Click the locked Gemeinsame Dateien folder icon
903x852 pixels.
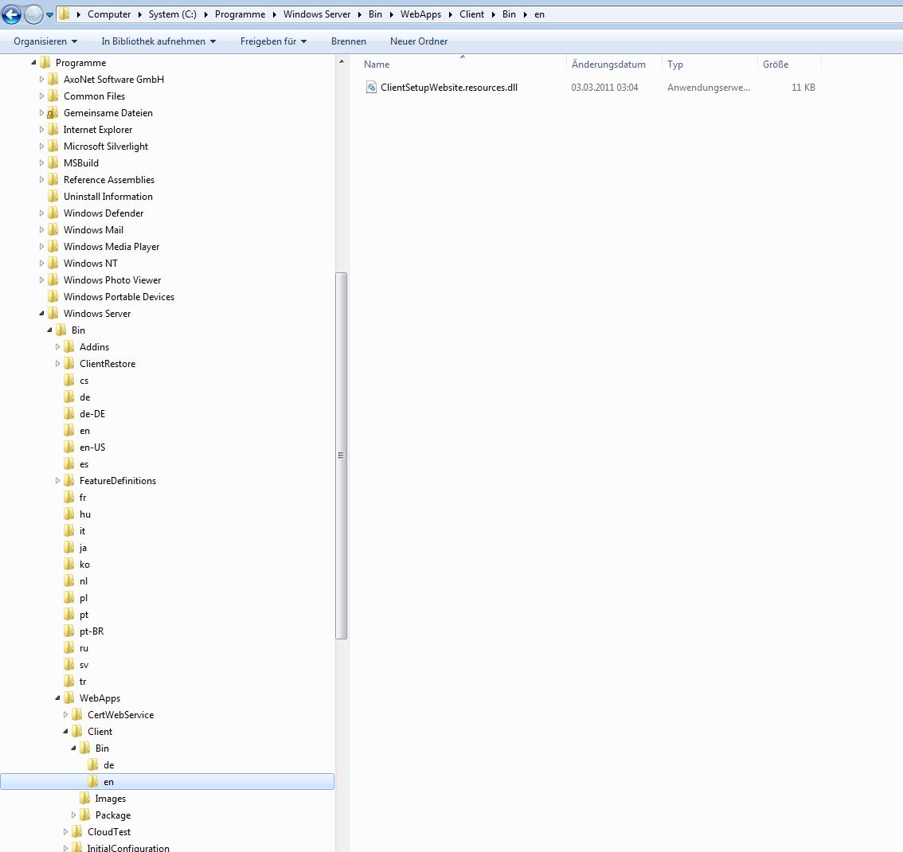click(53, 113)
